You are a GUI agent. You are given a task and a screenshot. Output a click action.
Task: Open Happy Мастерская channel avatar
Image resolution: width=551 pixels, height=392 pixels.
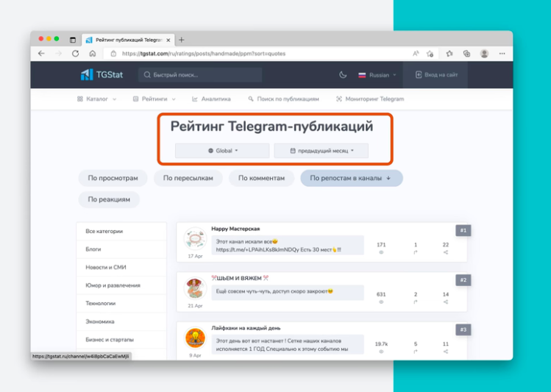[x=195, y=239]
